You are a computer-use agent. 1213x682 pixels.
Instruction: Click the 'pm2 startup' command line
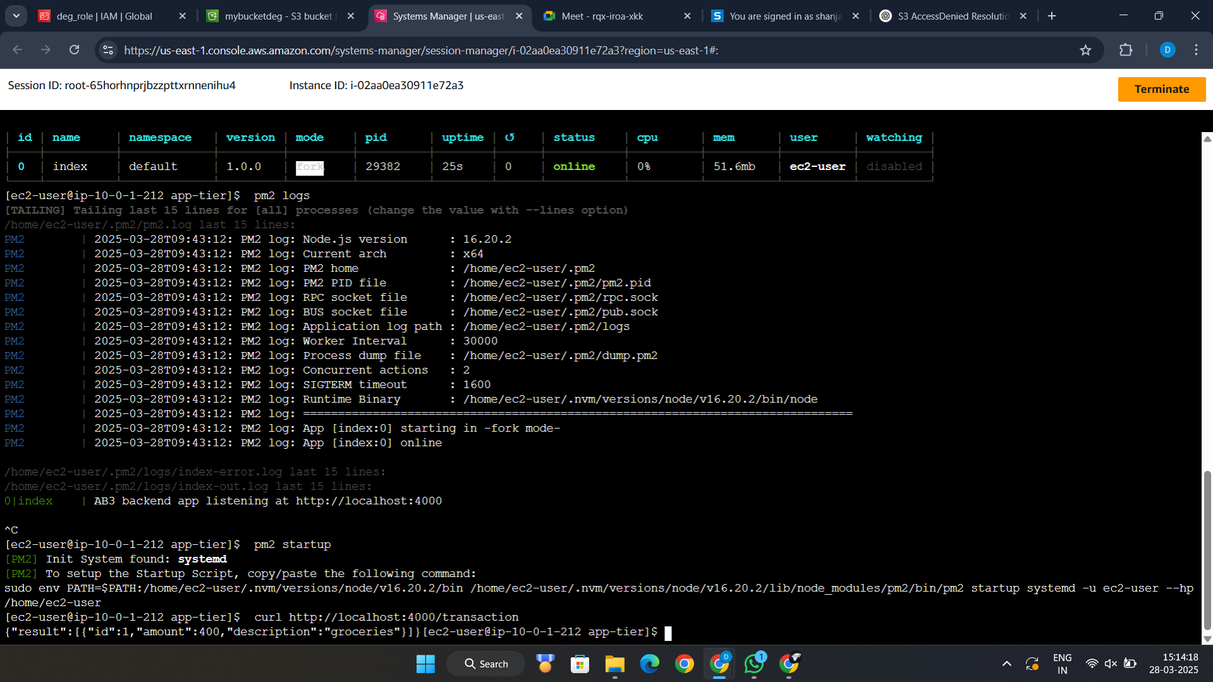[168, 545]
